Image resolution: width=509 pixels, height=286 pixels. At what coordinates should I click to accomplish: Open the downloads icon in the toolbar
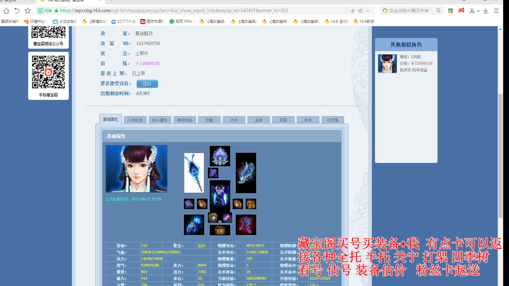coord(486,11)
